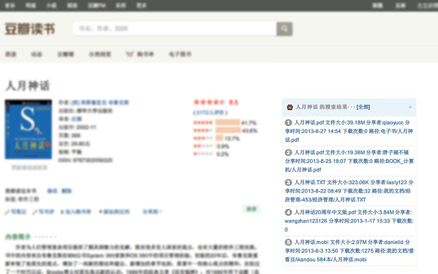Click the number 3 badge in results list

(x=288, y=182)
